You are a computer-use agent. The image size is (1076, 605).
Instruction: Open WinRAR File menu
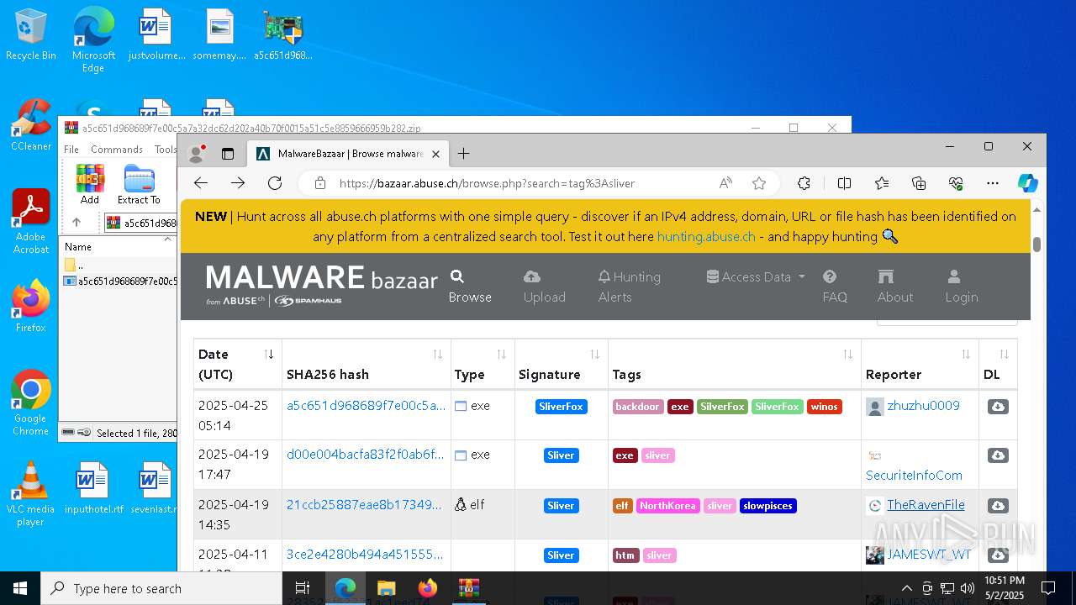[x=71, y=149]
